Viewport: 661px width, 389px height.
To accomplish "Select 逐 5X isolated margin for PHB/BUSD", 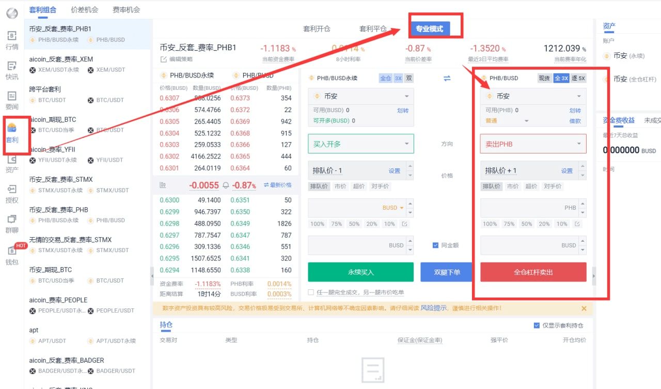I will [578, 78].
